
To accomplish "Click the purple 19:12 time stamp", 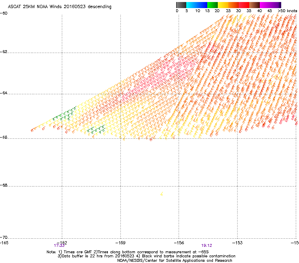I will 207,246.
